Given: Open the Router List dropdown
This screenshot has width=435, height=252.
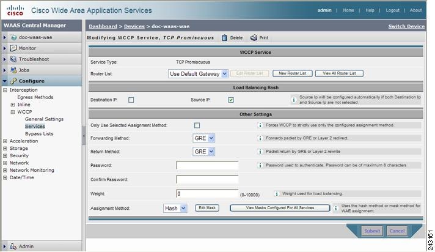Looking at the screenshot, I should pyautogui.click(x=198, y=73).
